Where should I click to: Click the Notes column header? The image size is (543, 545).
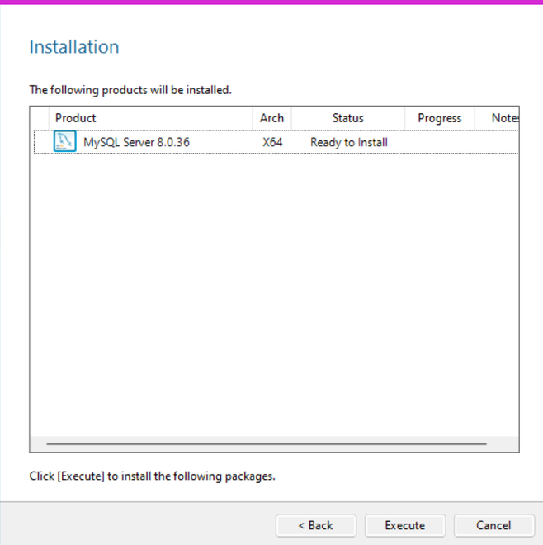tap(497, 118)
